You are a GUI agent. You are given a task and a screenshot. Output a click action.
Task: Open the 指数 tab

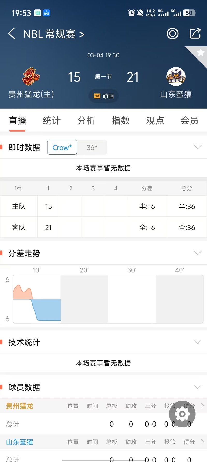(121, 121)
